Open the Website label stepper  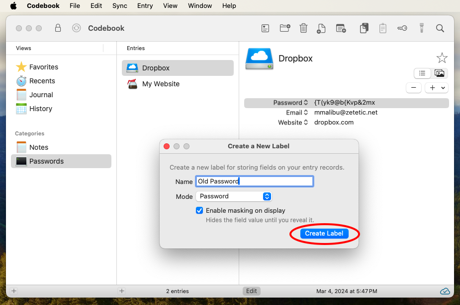click(x=306, y=122)
